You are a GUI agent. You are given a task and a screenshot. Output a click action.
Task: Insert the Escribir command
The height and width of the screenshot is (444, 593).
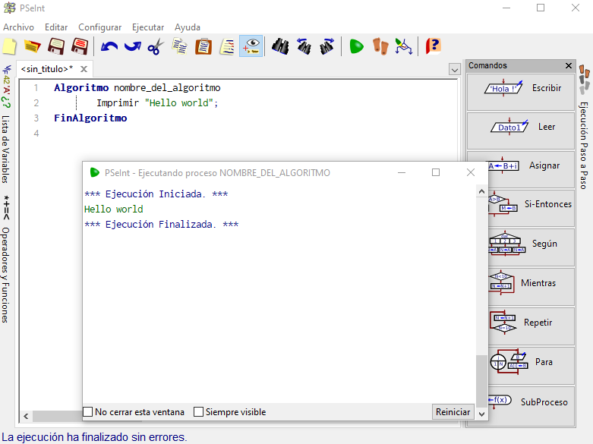(x=521, y=92)
